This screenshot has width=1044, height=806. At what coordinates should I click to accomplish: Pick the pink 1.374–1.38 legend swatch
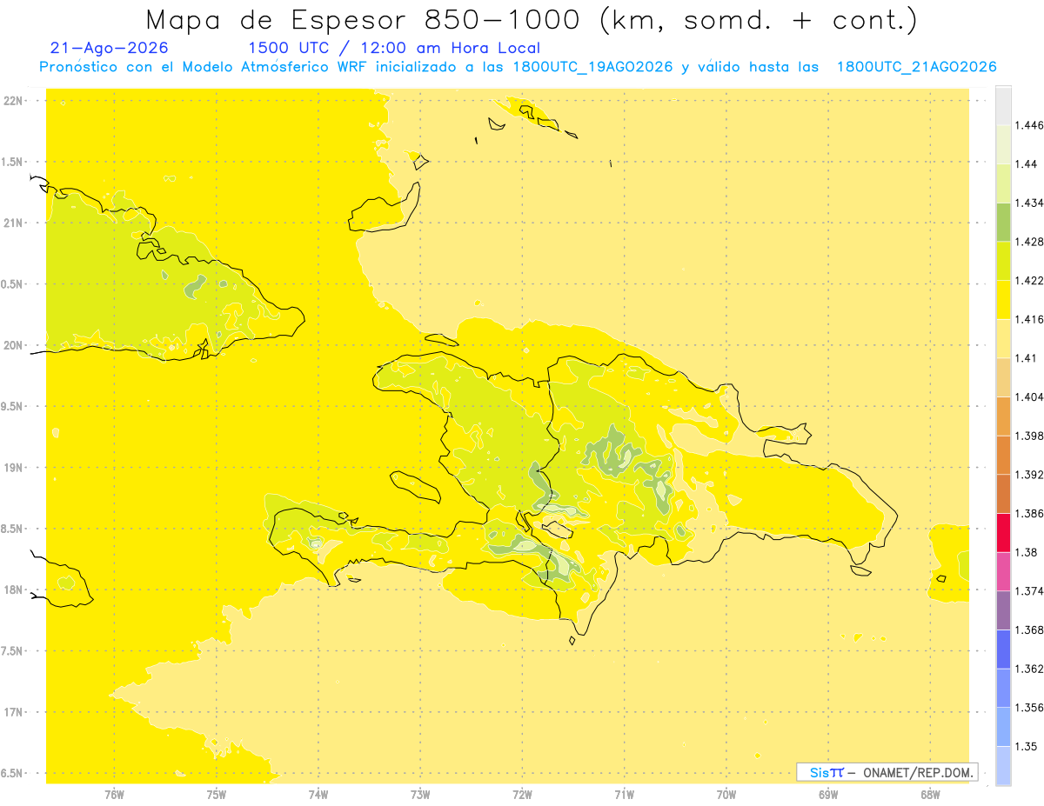click(1003, 571)
